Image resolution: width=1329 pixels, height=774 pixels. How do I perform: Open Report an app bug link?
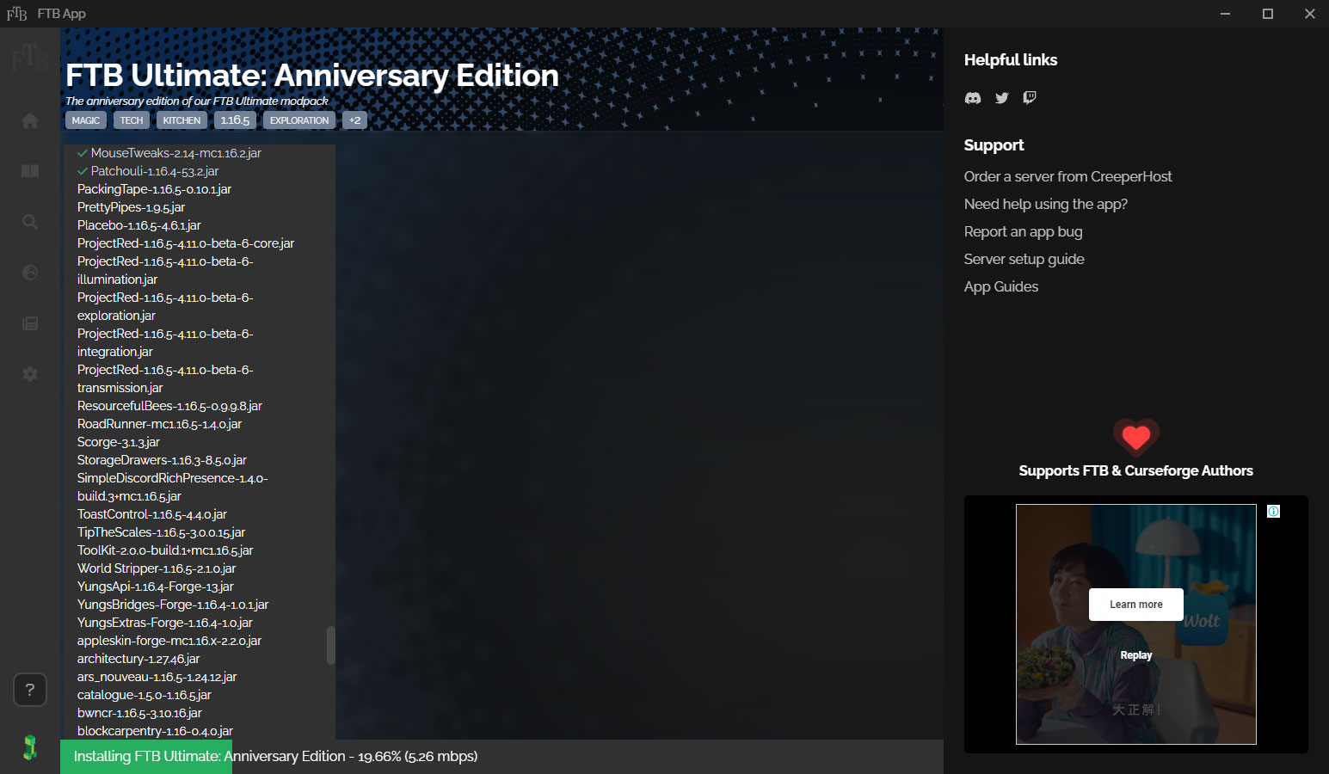click(1024, 231)
